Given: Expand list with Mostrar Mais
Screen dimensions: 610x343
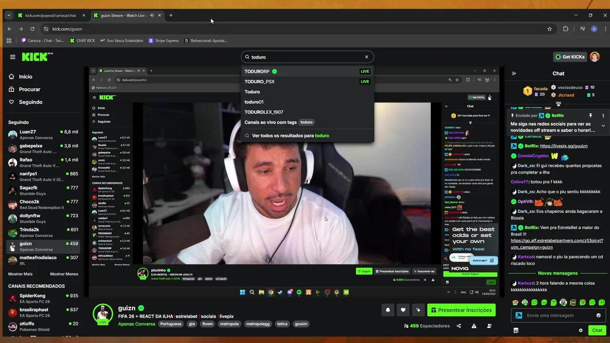Looking at the screenshot, I should point(20,274).
